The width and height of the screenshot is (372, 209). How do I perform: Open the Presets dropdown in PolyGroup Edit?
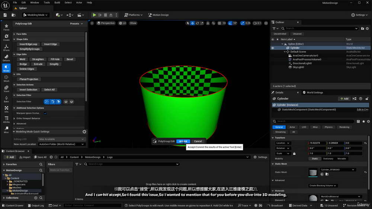(76, 24)
